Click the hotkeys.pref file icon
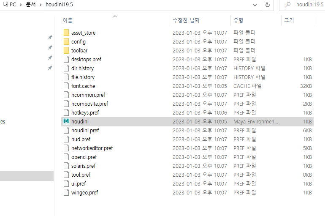The width and height of the screenshot is (325, 216). [x=66, y=113]
